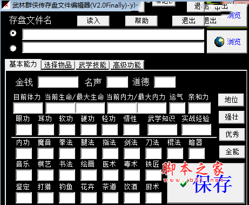Click the 暗器 input field
This screenshot has height=205, width=249.
(197, 153)
